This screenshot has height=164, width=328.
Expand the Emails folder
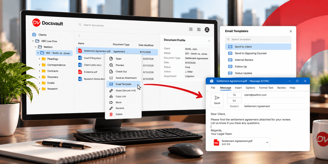39,83
